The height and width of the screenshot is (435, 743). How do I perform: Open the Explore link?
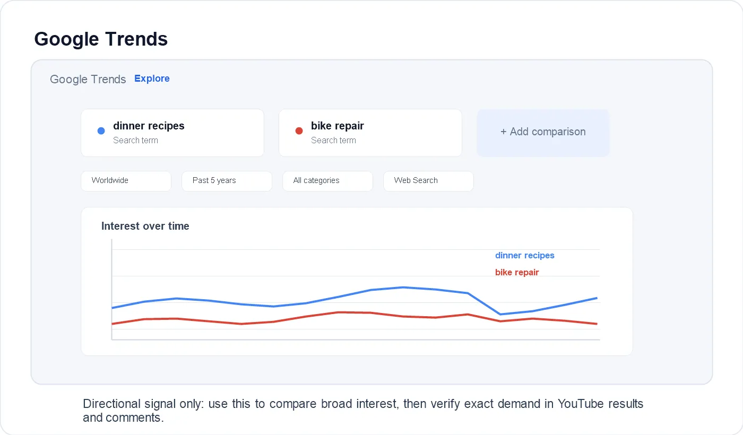pos(152,79)
